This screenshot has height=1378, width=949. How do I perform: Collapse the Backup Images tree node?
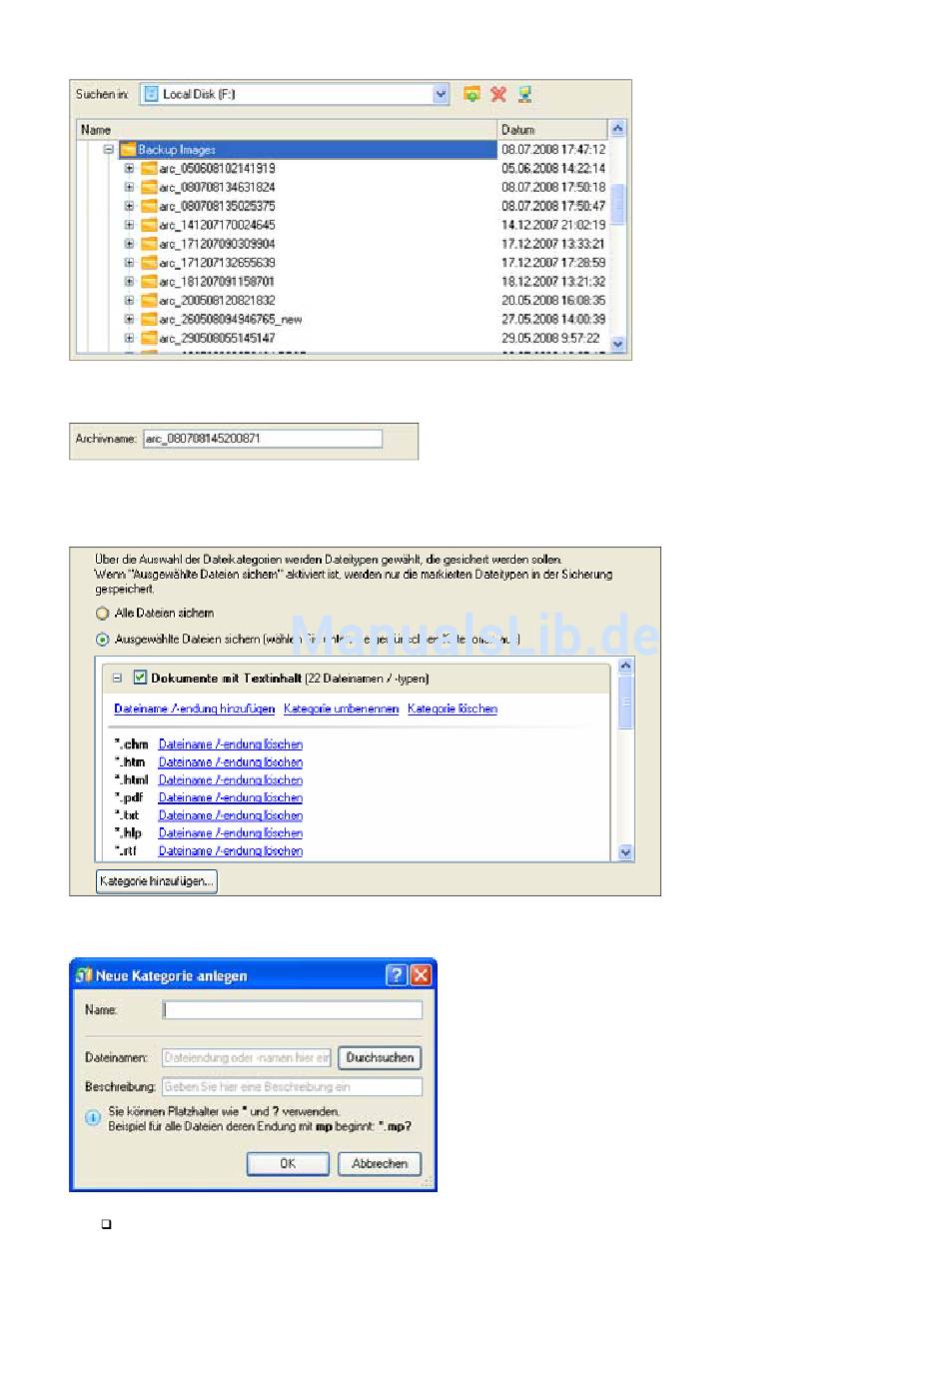(x=109, y=150)
